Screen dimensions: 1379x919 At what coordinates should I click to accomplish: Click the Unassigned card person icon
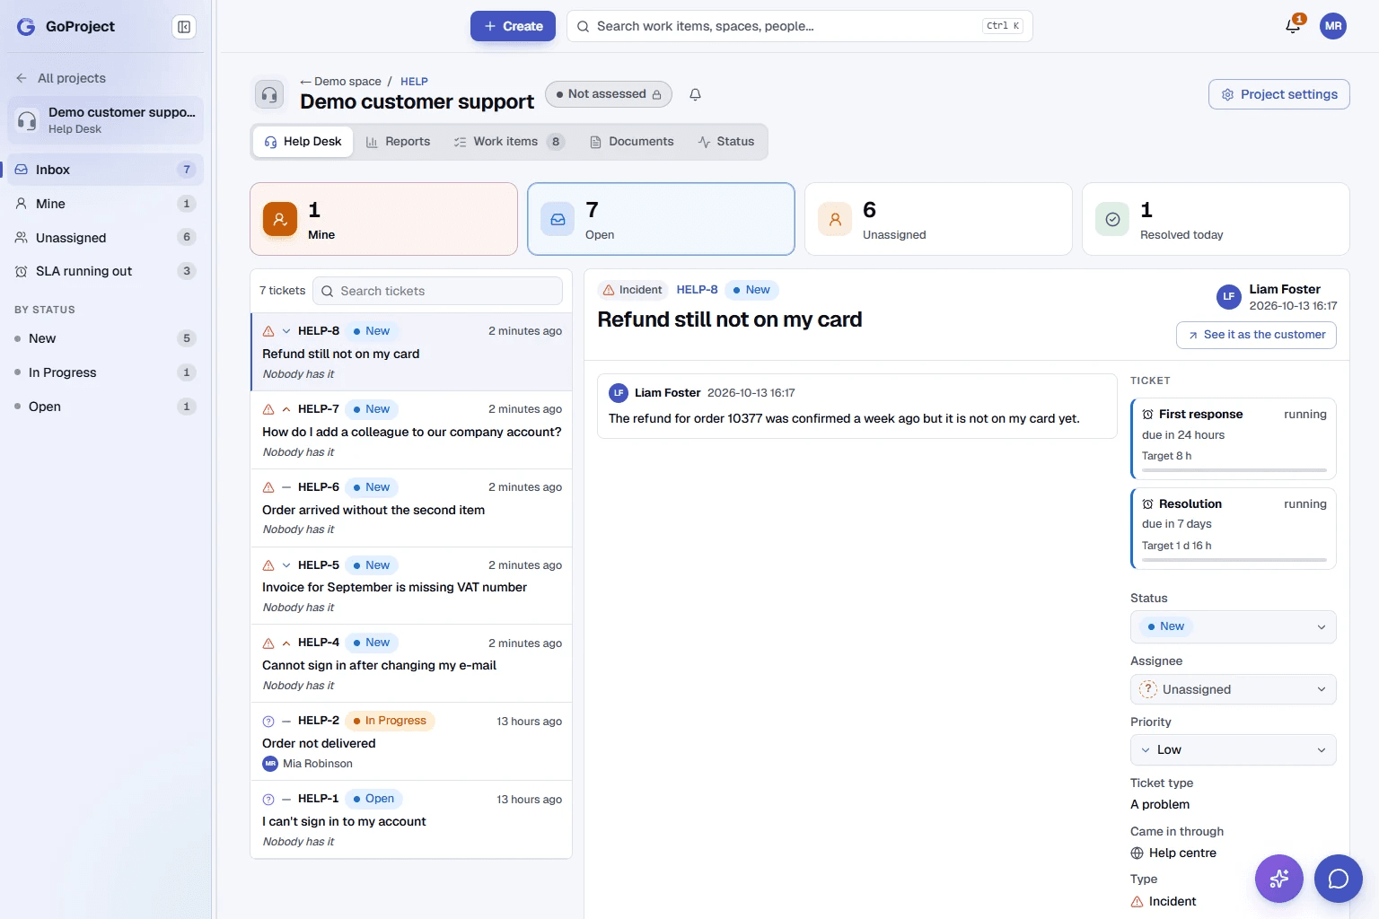(835, 219)
